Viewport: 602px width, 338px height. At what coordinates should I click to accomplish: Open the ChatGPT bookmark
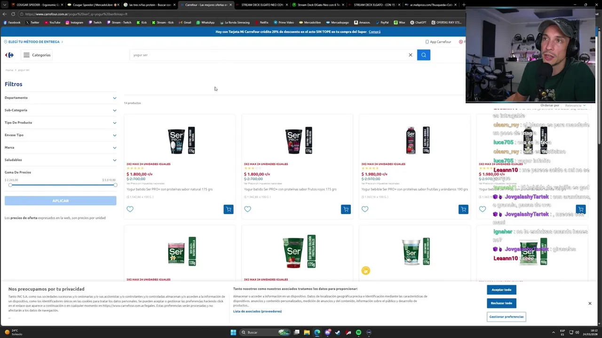point(418,23)
